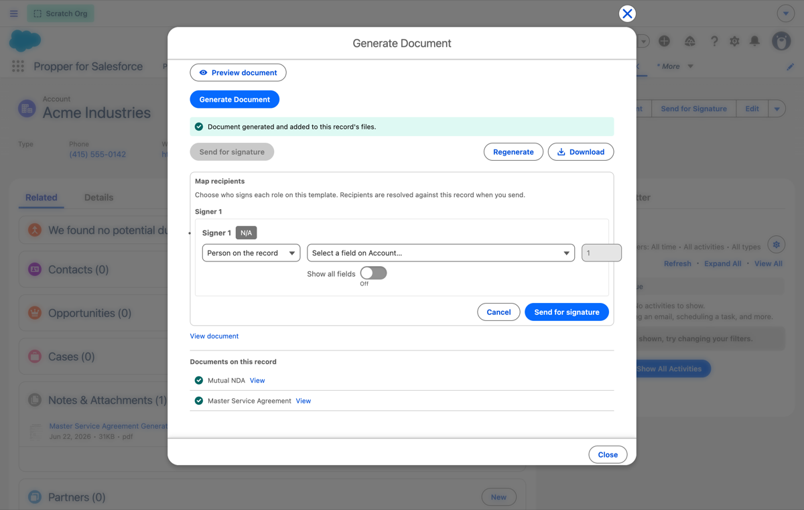Open the hamburger menu at top left

(x=14, y=13)
